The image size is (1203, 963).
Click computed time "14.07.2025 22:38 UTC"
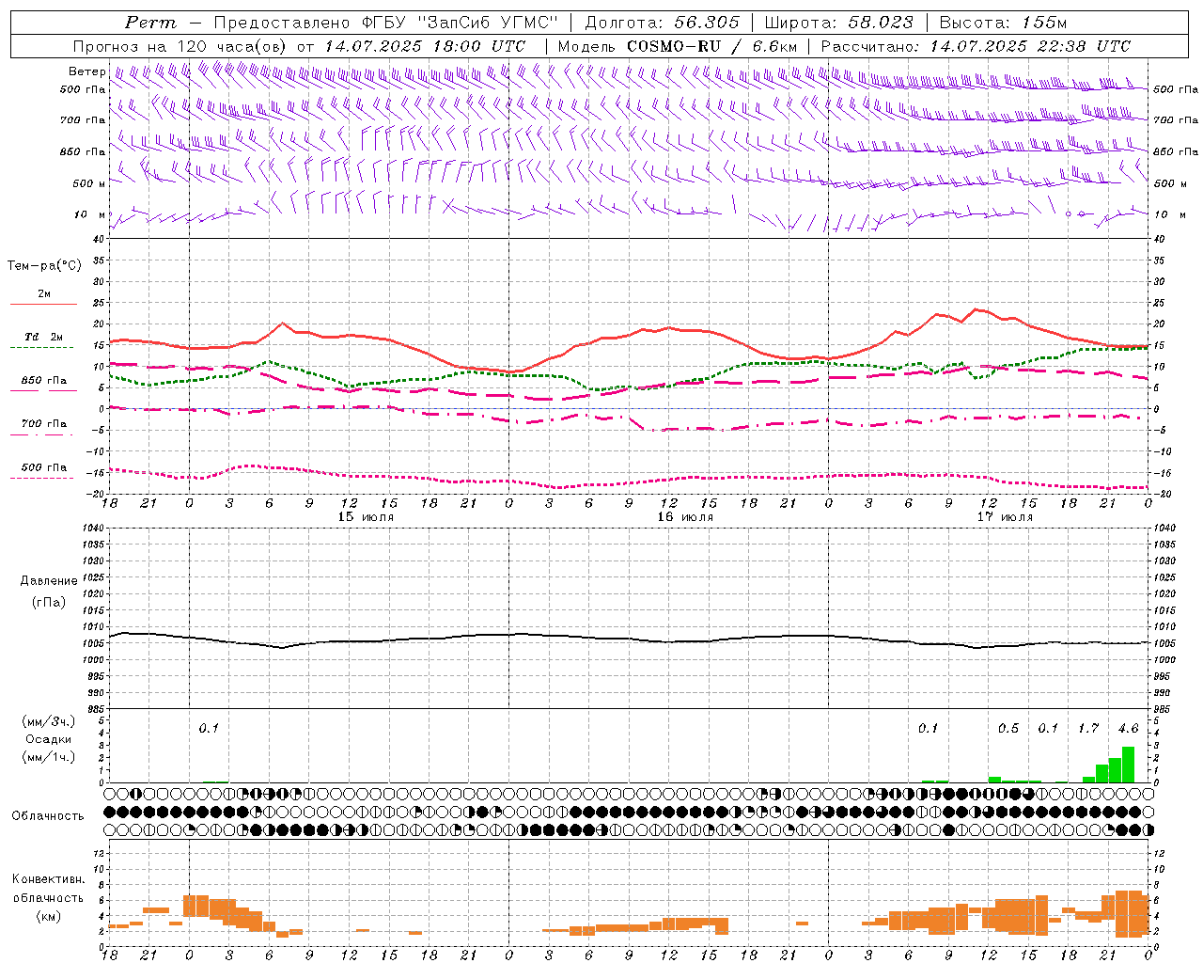click(1030, 46)
